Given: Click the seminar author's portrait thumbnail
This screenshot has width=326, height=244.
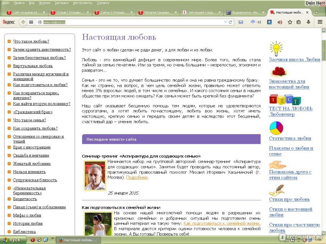Looking at the screenshot, I should coord(95,175).
